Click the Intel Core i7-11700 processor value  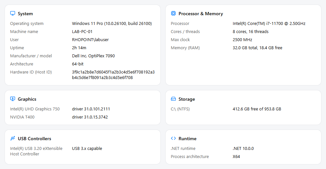269,23
